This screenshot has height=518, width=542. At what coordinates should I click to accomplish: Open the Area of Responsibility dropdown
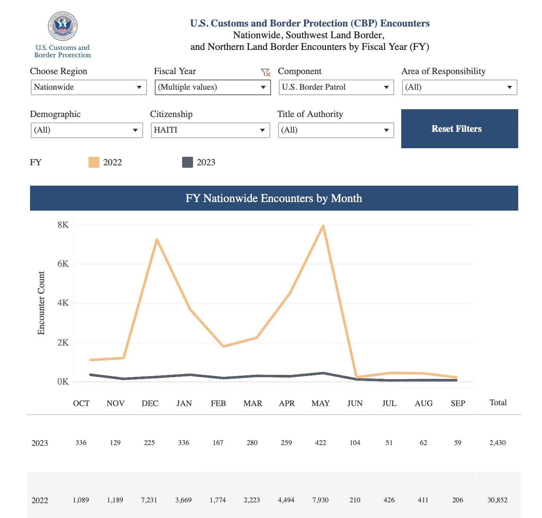point(460,87)
